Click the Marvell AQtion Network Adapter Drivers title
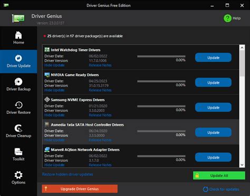This screenshot has width=250, height=196. click(x=85, y=150)
